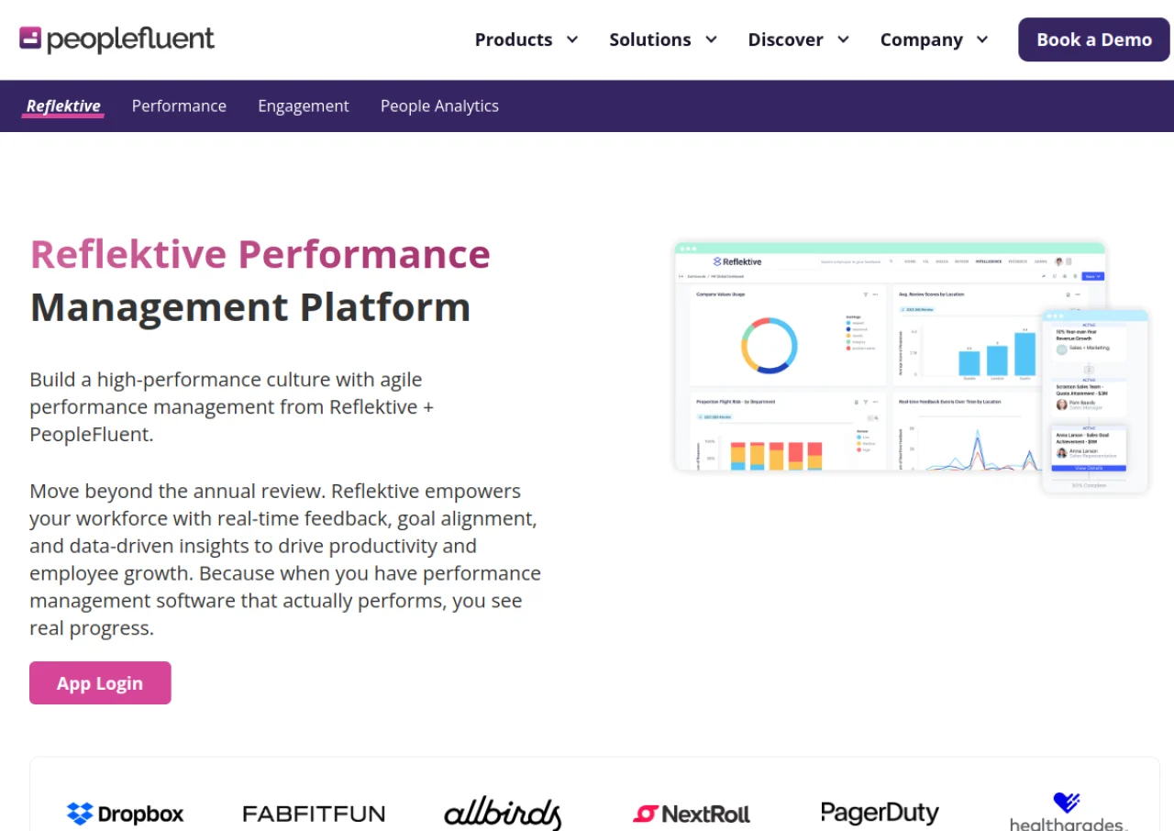Click the Book a Demo button
Image resolution: width=1174 pixels, height=831 pixels.
click(x=1094, y=39)
